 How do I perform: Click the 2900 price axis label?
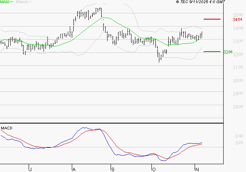238,94
